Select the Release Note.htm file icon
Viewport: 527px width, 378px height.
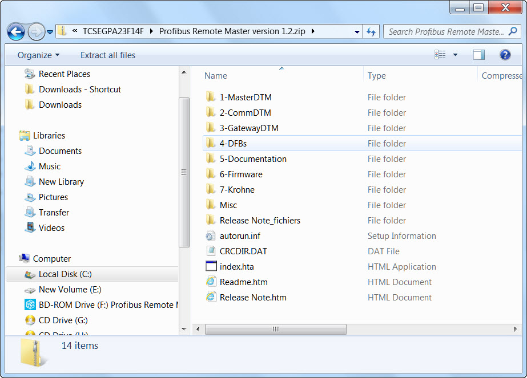click(x=211, y=297)
